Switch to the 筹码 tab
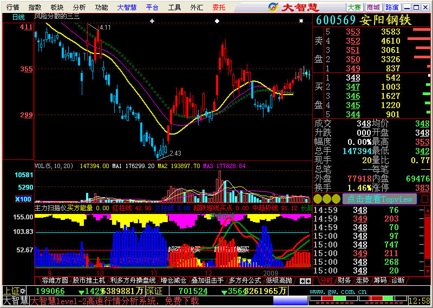 (x=380, y=280)
